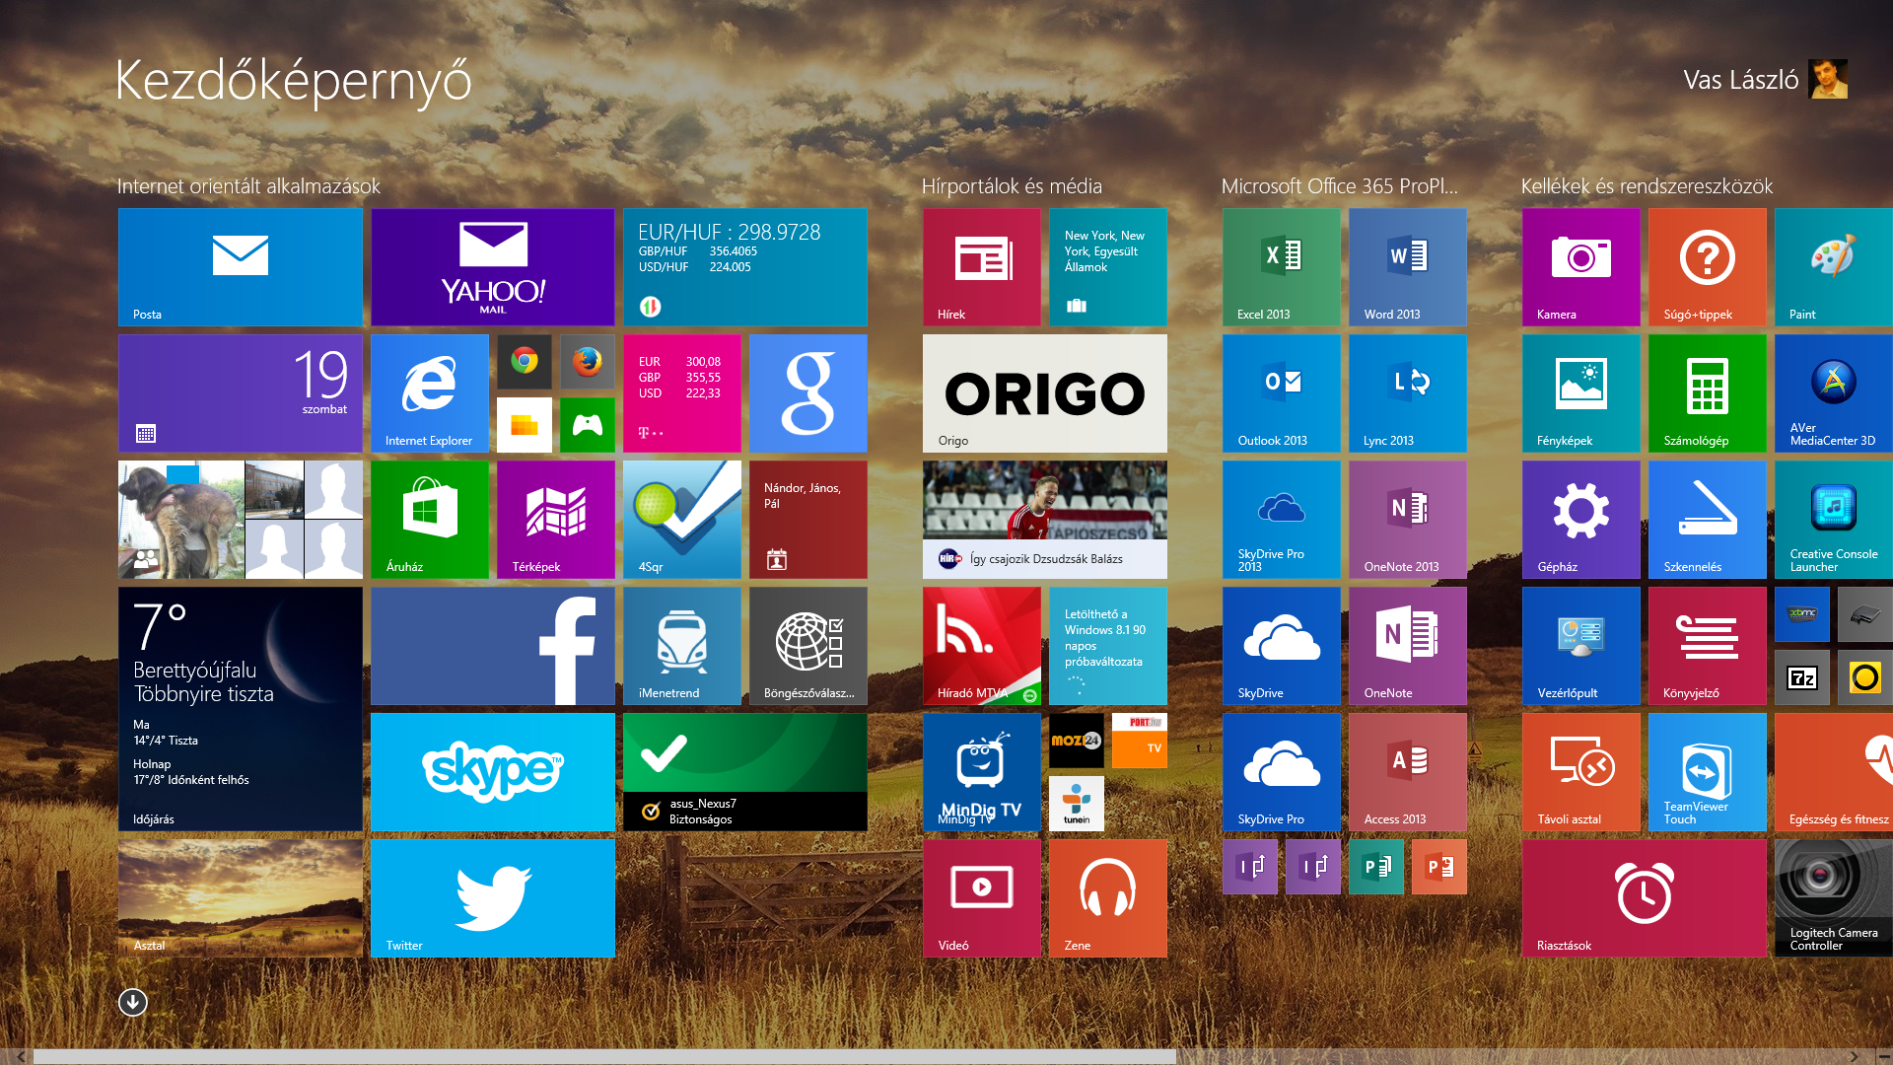Open the Videó tile

coord(981,898)
